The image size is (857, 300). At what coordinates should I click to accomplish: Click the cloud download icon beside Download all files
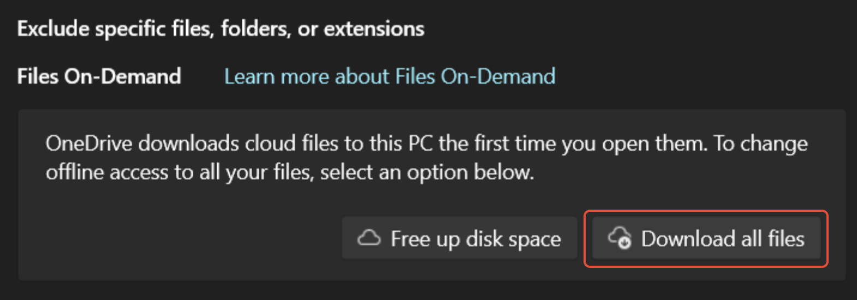tap(619, 237)
